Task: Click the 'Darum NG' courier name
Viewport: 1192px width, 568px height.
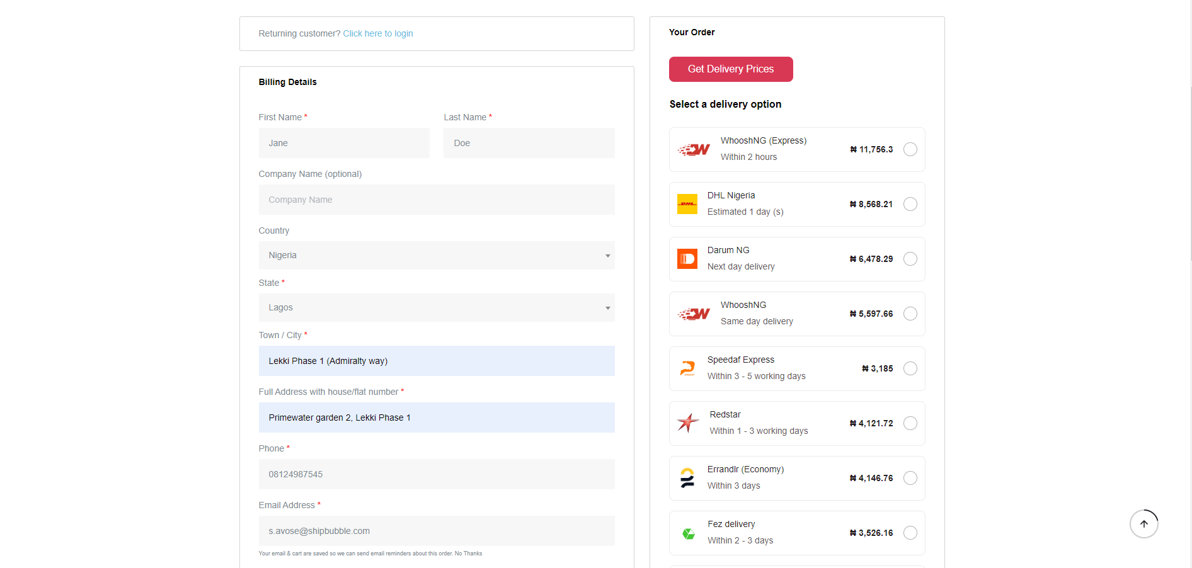Action: click(x=728, y=250)
